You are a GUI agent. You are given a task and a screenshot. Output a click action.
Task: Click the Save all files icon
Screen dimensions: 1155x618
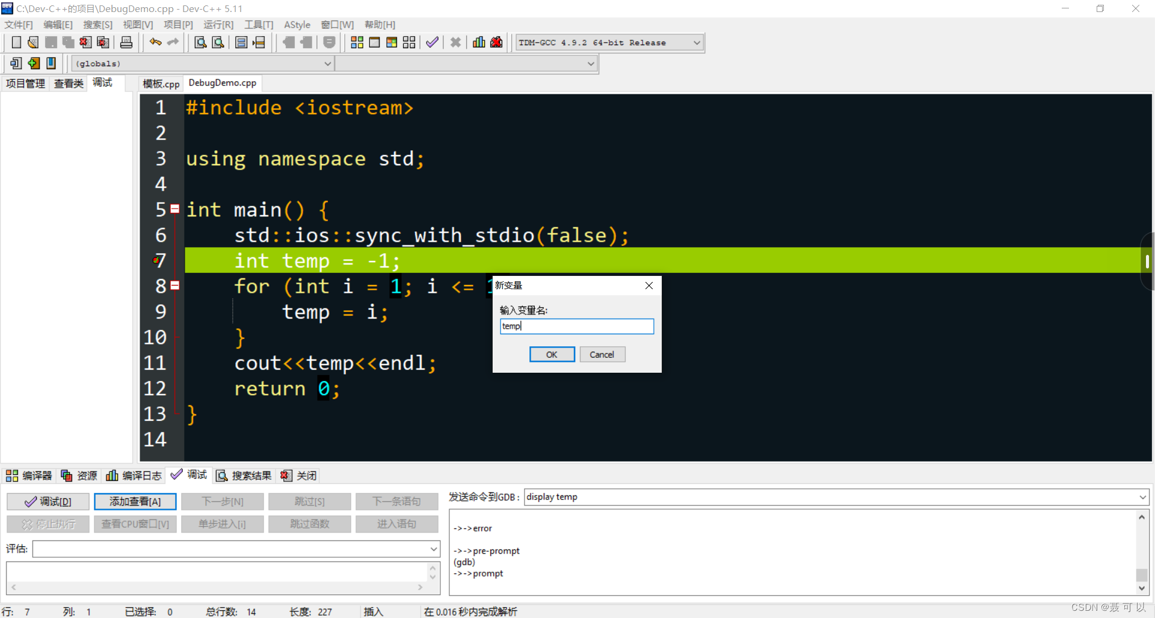click(68, 42)
